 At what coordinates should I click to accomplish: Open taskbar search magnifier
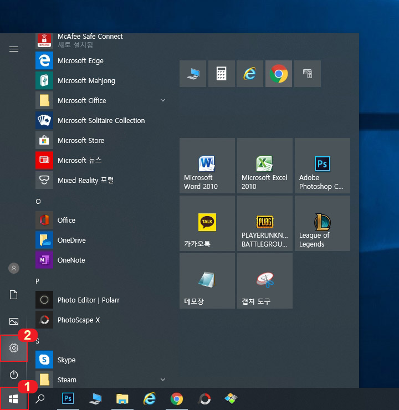click(x=40, y=399)
